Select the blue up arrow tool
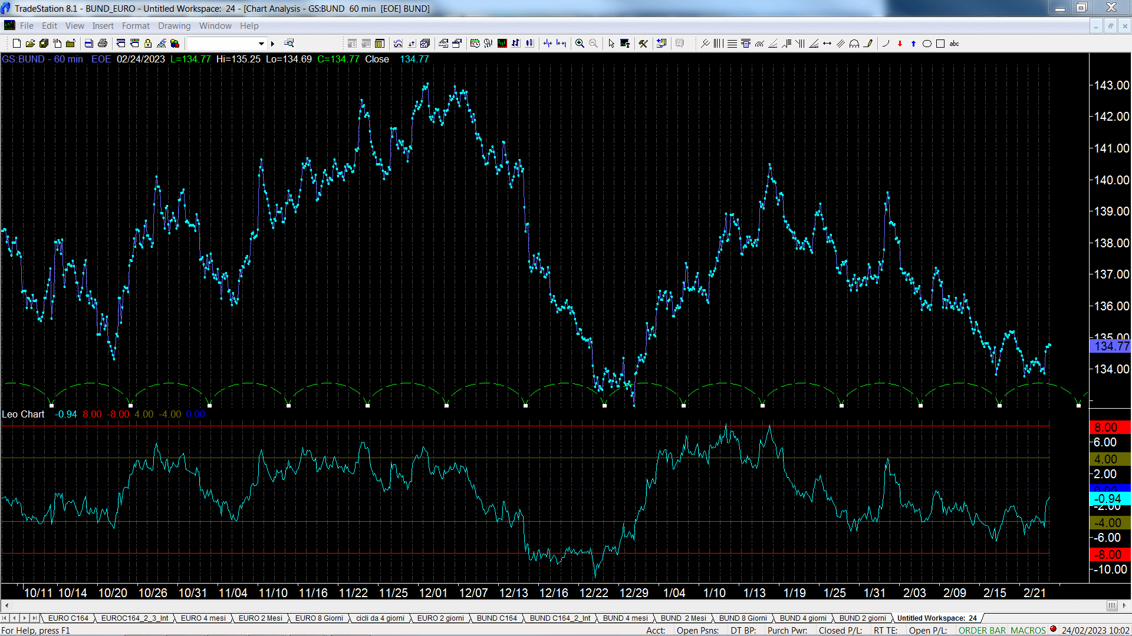 (x=913, y=44)
